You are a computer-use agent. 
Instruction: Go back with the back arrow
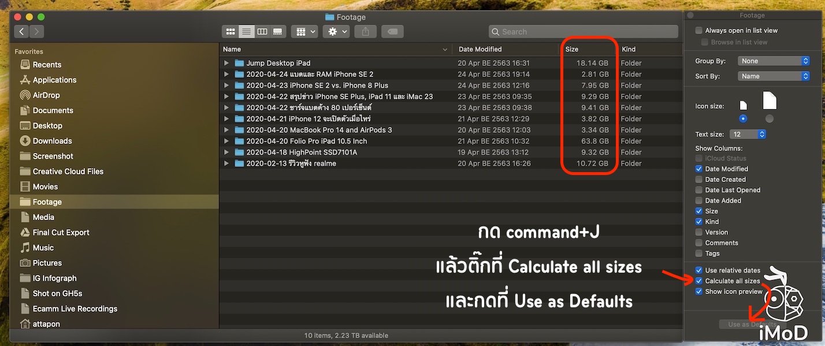(x=22, y=32)
